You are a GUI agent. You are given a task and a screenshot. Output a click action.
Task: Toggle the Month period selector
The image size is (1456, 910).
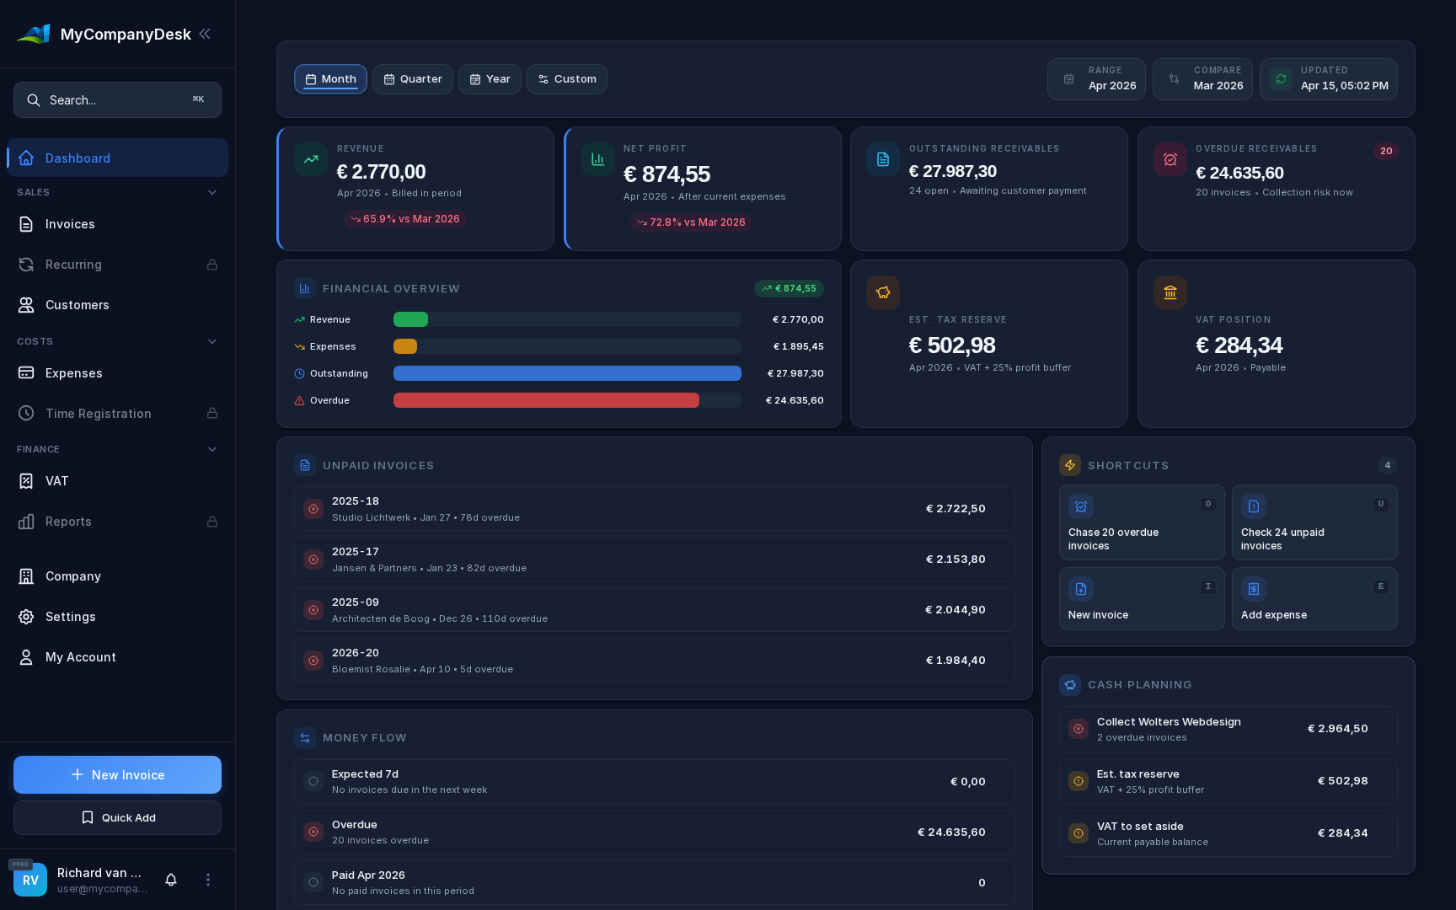[330, 78]
